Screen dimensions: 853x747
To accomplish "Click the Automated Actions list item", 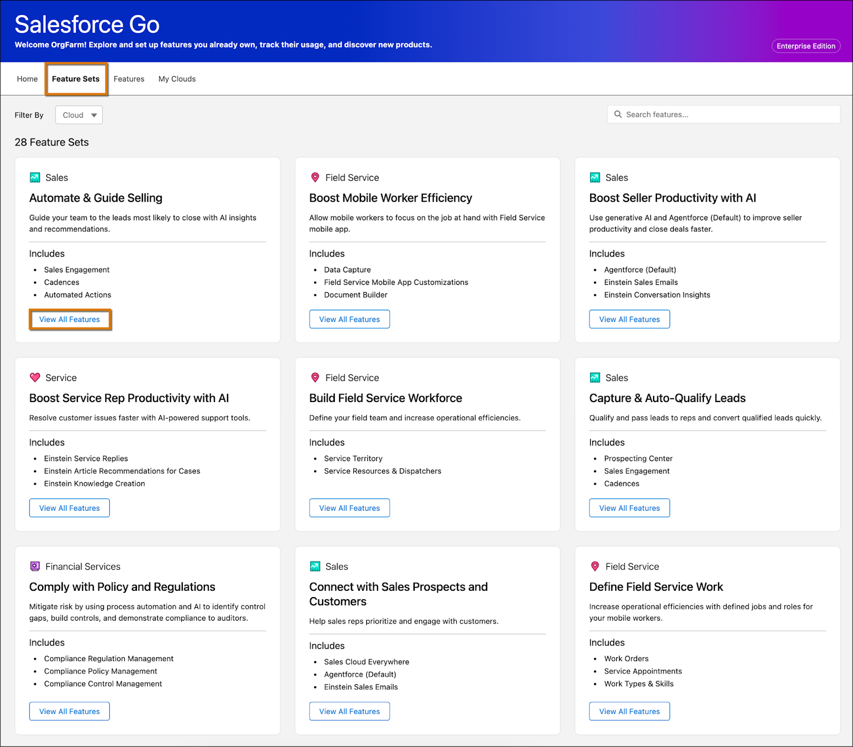I will (78, 295).
